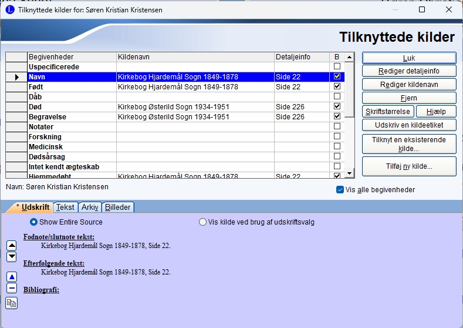
Task: Open the Arkiv tab
Action: pyautogui.click(x=90, y=207)
